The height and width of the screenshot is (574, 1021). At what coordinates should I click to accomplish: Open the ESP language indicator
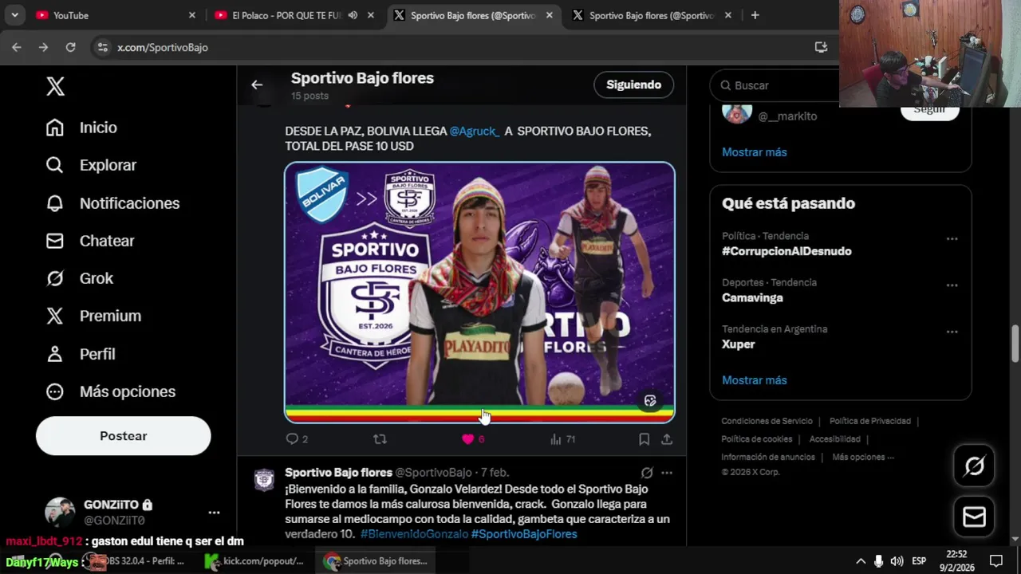(x=919, y=561)
